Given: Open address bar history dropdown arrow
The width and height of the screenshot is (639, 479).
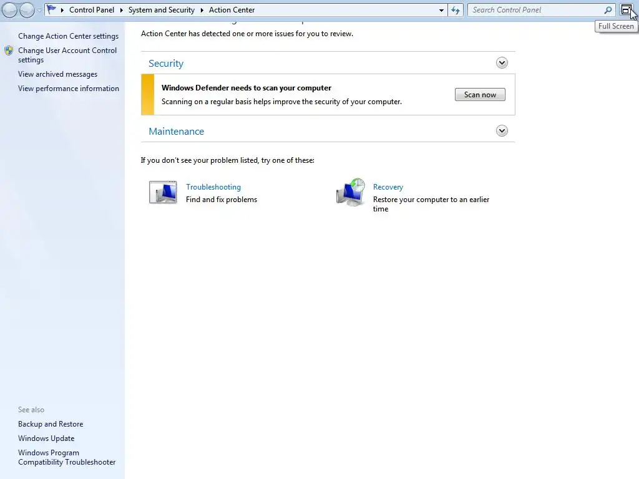Looking at the screenshot, I should click(x=441, y=10).
